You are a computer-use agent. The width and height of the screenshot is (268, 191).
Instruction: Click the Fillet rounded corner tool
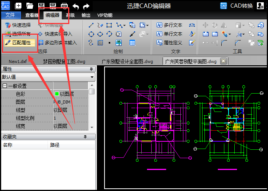pyautogui.click(x=224, y=43)
